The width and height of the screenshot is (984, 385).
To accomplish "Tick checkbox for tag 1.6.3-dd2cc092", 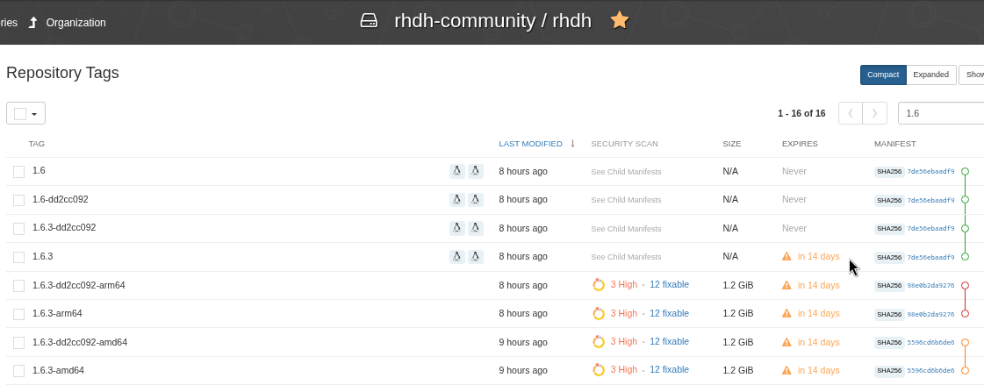I will coord(18,229).
